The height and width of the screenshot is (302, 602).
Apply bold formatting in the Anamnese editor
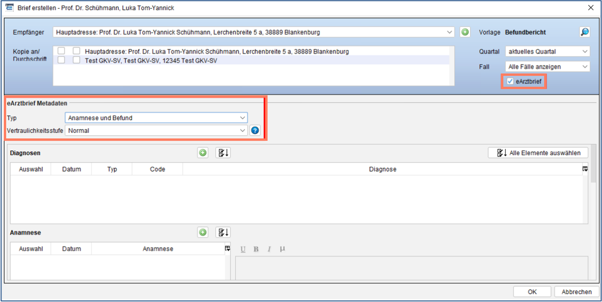[x=256, y=249]
